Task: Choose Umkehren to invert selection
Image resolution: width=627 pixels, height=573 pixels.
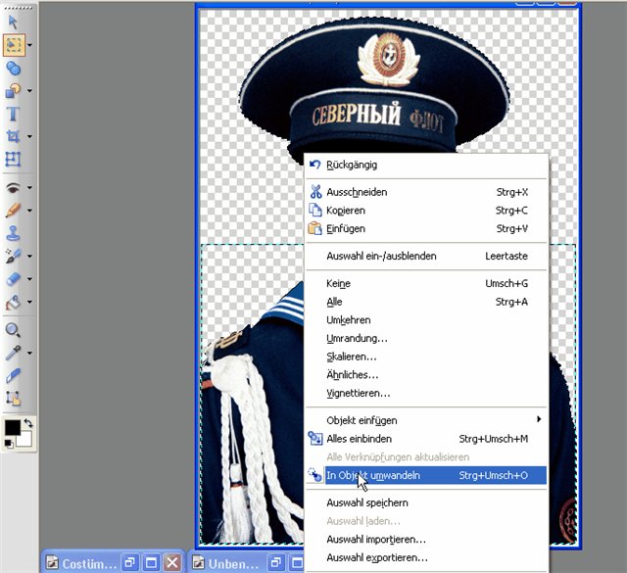Action: click(x=426, y=320)
